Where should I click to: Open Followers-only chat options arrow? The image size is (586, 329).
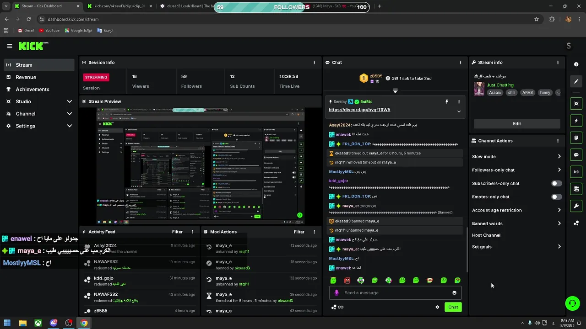559,170
